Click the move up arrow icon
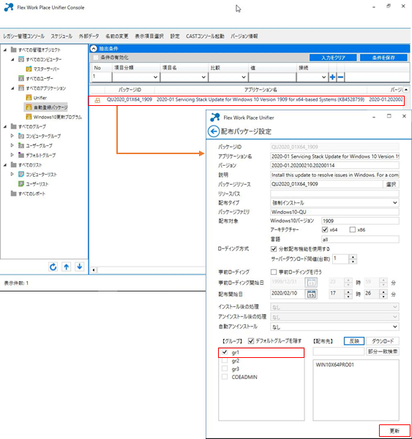The image size is (412, 439). pos(66,267)
